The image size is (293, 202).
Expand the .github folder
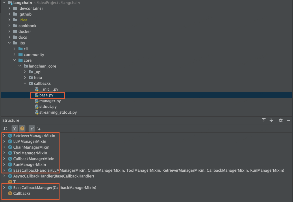click(9, 14)
